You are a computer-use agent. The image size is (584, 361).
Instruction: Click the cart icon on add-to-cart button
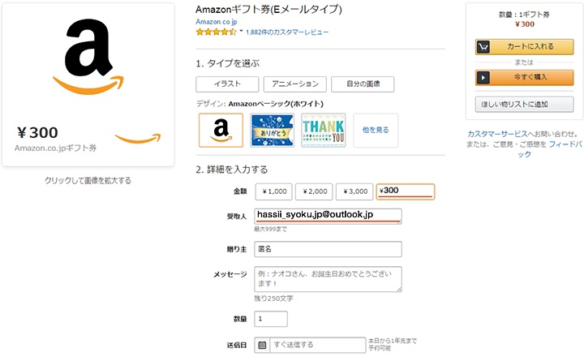pyautogui.click(x=484, y=47)
